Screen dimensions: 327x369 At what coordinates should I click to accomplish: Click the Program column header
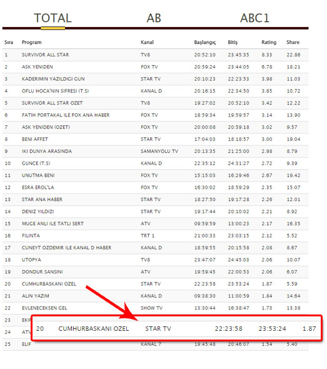[32, 43]
